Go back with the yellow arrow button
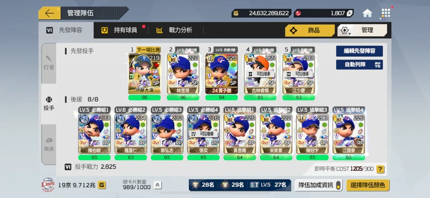 [x=50, y=13]
